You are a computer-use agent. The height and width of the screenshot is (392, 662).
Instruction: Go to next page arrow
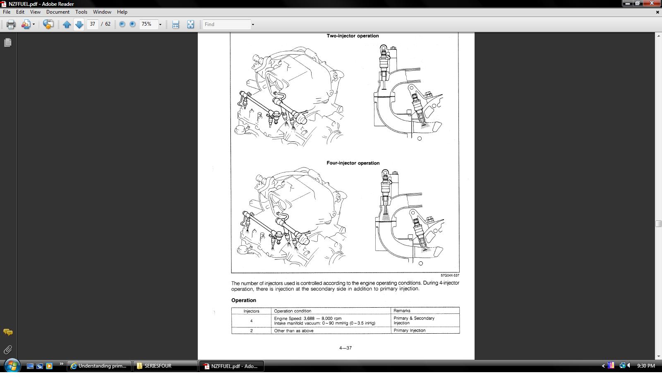click(x=79, y=24)
